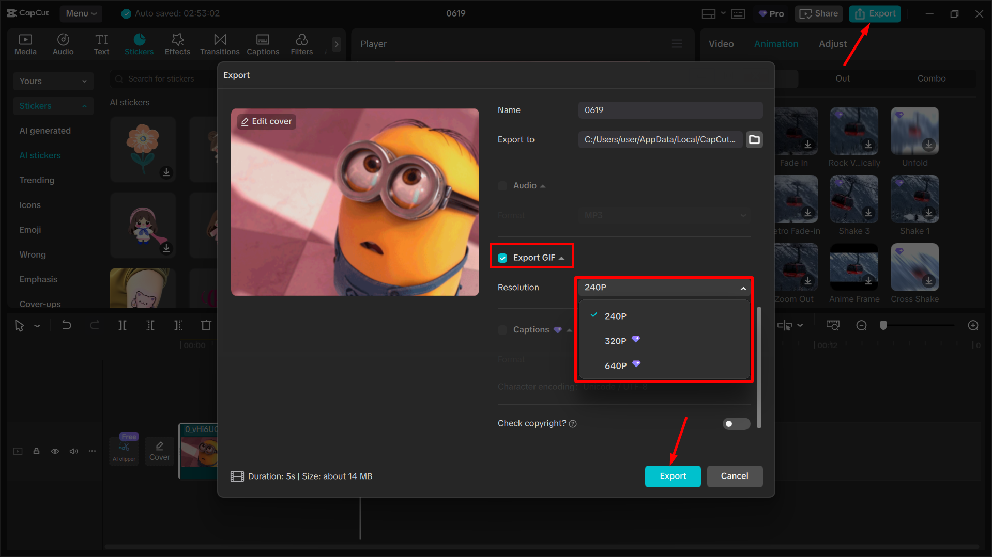This screenshot has height=557, width=992.
Task: Click the Undo icon in the timeline toolbar
Action: [x=67, y=325]
